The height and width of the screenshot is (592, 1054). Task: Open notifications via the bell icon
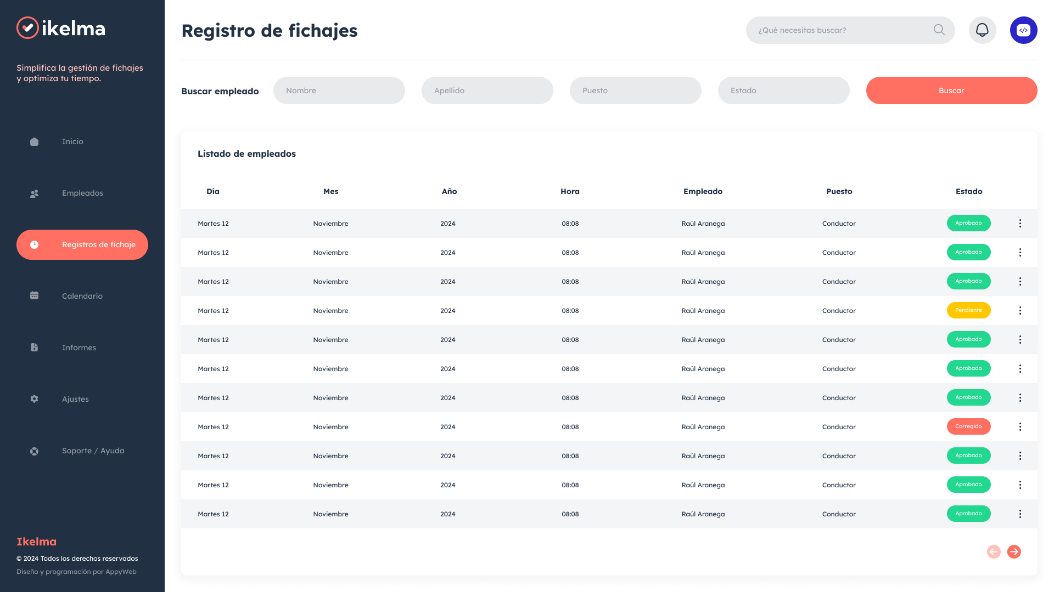tap(983, 30)
